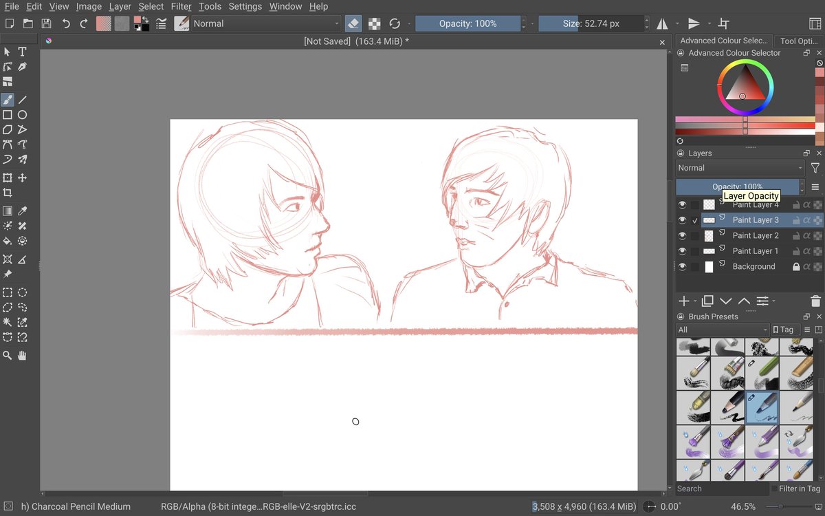This screenshot has height=516, width=825.
Task: Select the Text tool in toolbox
Action: click(22, 52)
